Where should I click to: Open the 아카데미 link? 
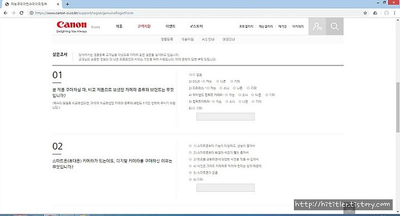[298, 27]
